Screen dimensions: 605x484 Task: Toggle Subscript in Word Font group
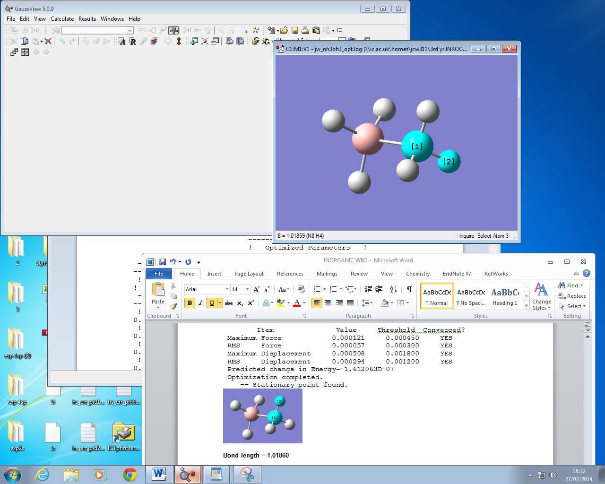[240, 303]
